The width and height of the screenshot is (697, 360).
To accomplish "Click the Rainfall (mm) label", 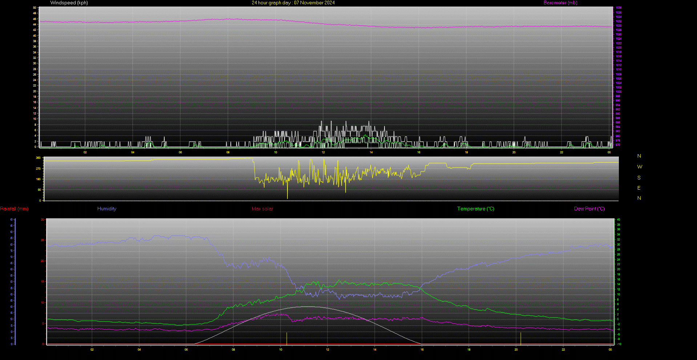I will tap(14, 209).
